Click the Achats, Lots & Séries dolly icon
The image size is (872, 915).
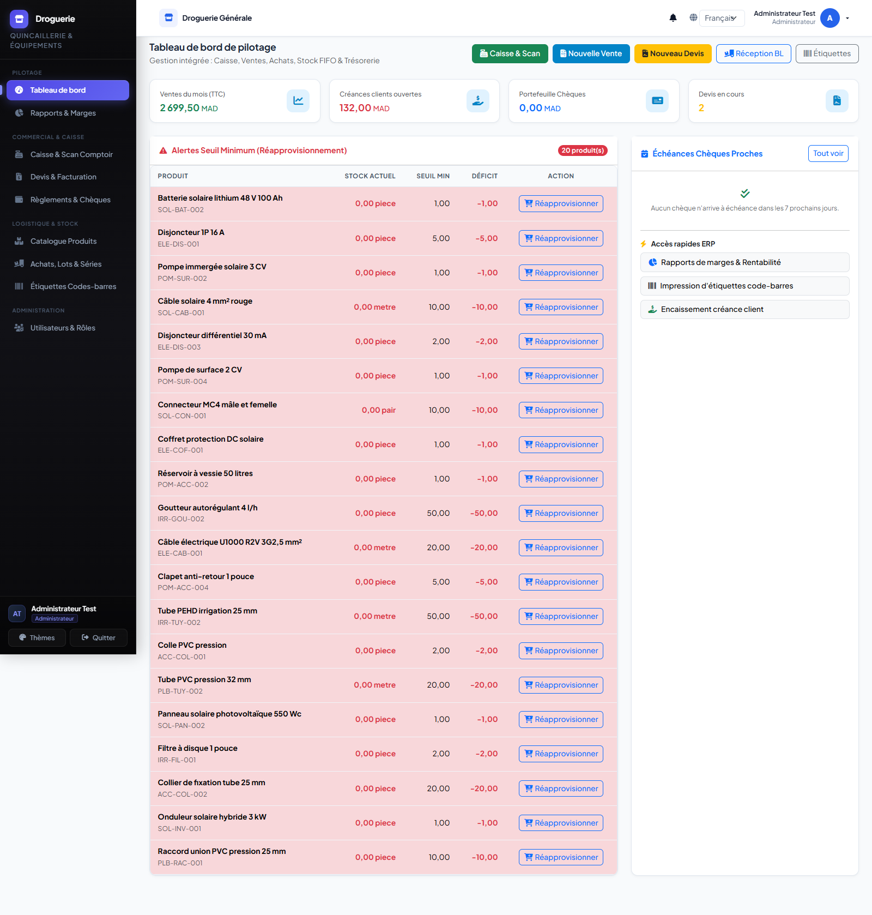tap(19, 264)
